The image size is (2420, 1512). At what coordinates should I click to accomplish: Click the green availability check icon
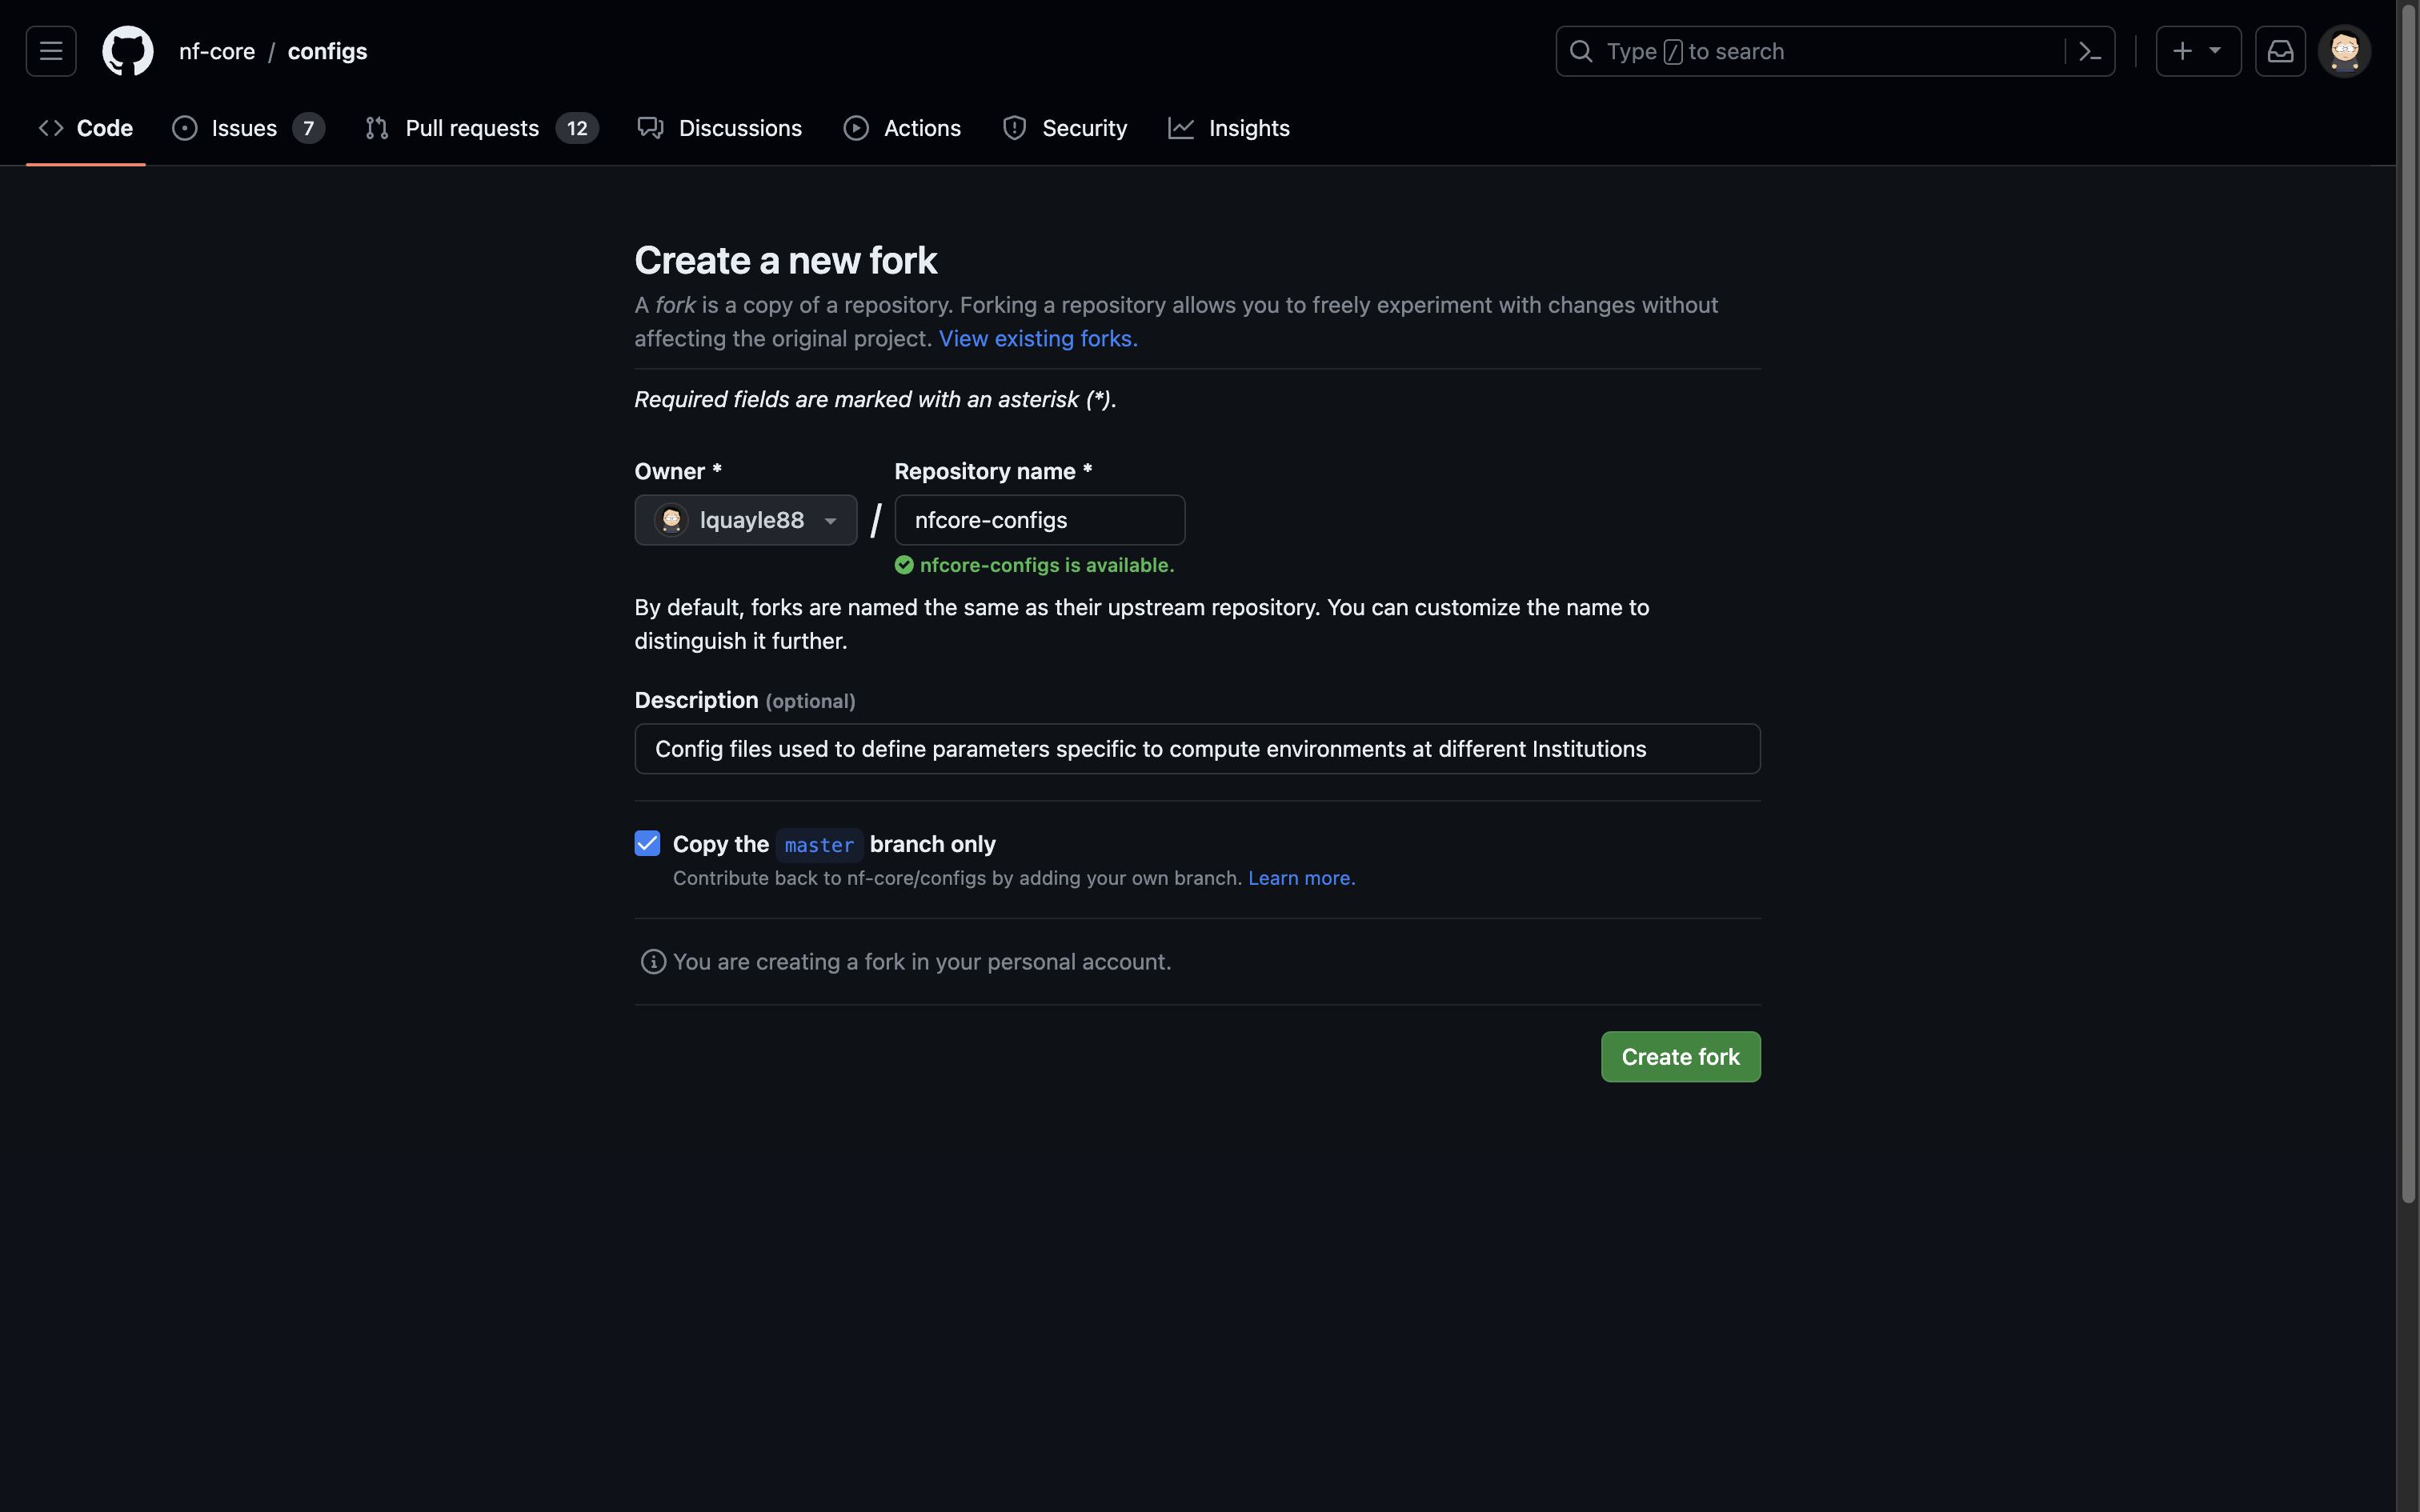tap(904, 565)
